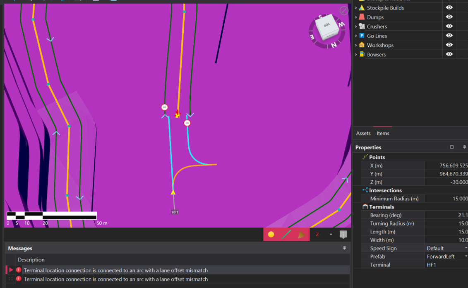Click the Terminals section header
The width and height of the screenshot is (468, 288).
382,207
